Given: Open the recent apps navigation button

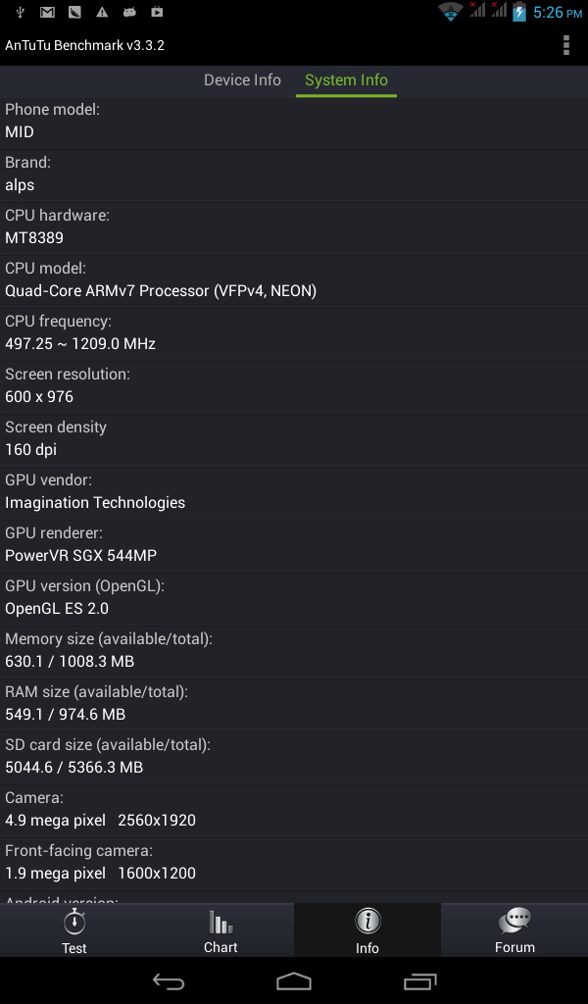Looking at the screenshot, I should (419, 980).
